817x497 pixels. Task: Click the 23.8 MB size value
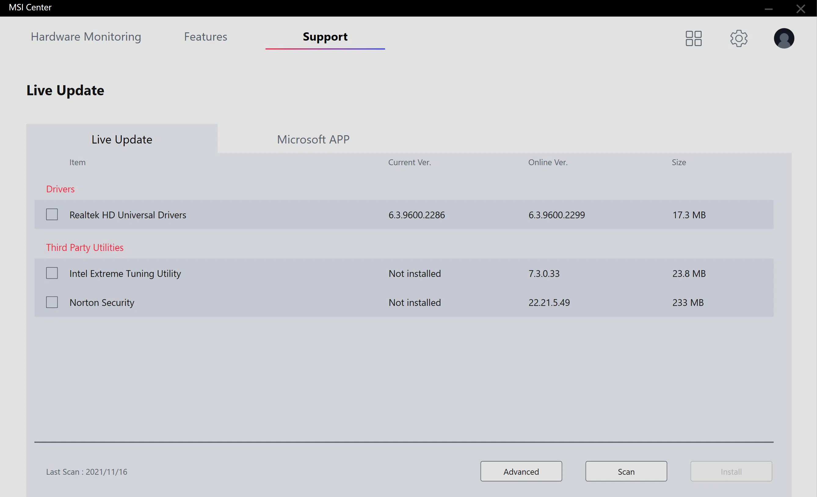(x=689, y=274)
